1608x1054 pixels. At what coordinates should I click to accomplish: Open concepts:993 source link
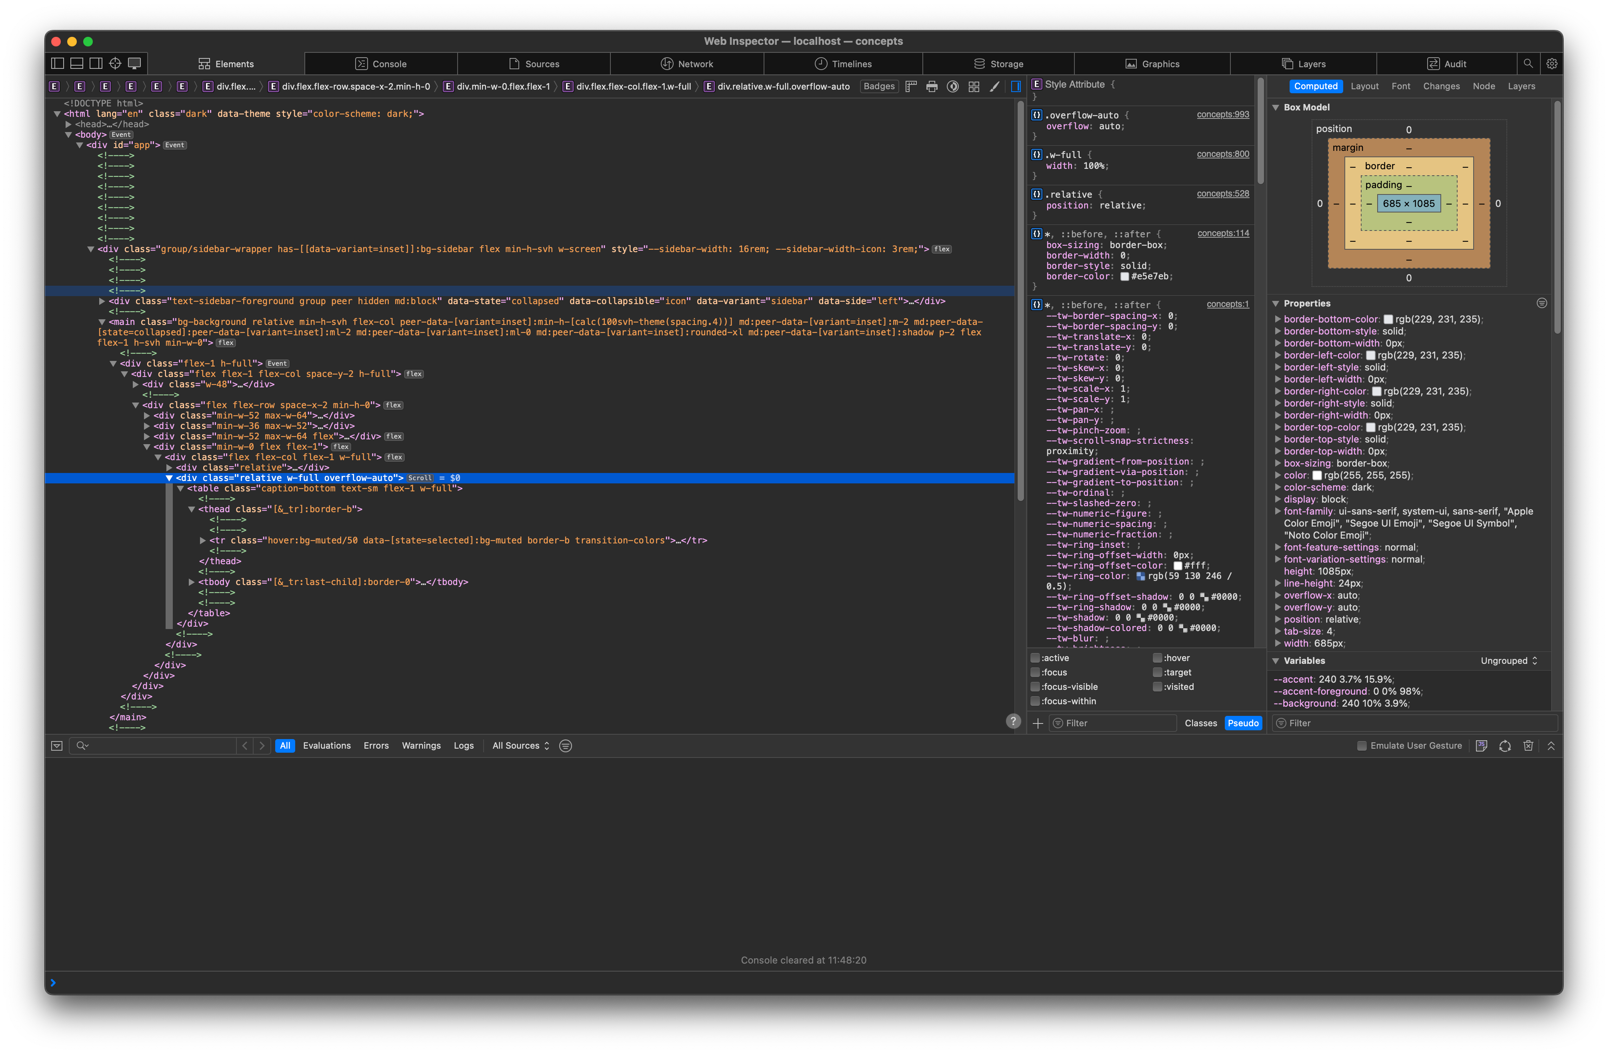click(x=1223, y=114)
